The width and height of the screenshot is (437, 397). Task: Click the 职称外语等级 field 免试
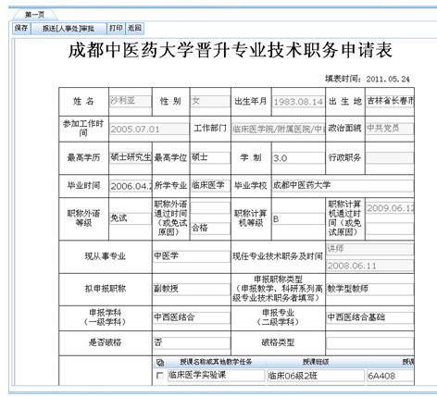pos(131,218)
